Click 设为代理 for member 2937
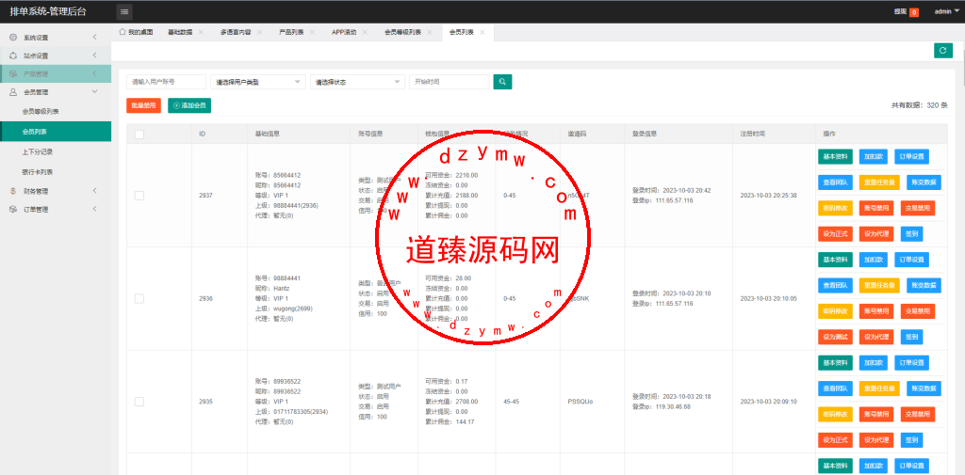 (876, 233)
